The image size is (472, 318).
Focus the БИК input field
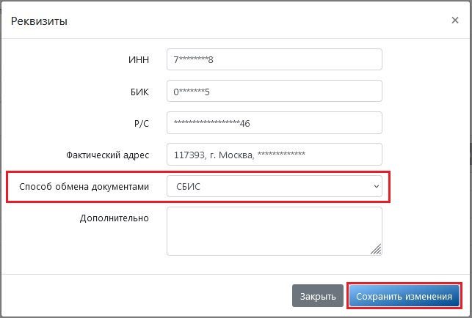click(x=275, y=91)
